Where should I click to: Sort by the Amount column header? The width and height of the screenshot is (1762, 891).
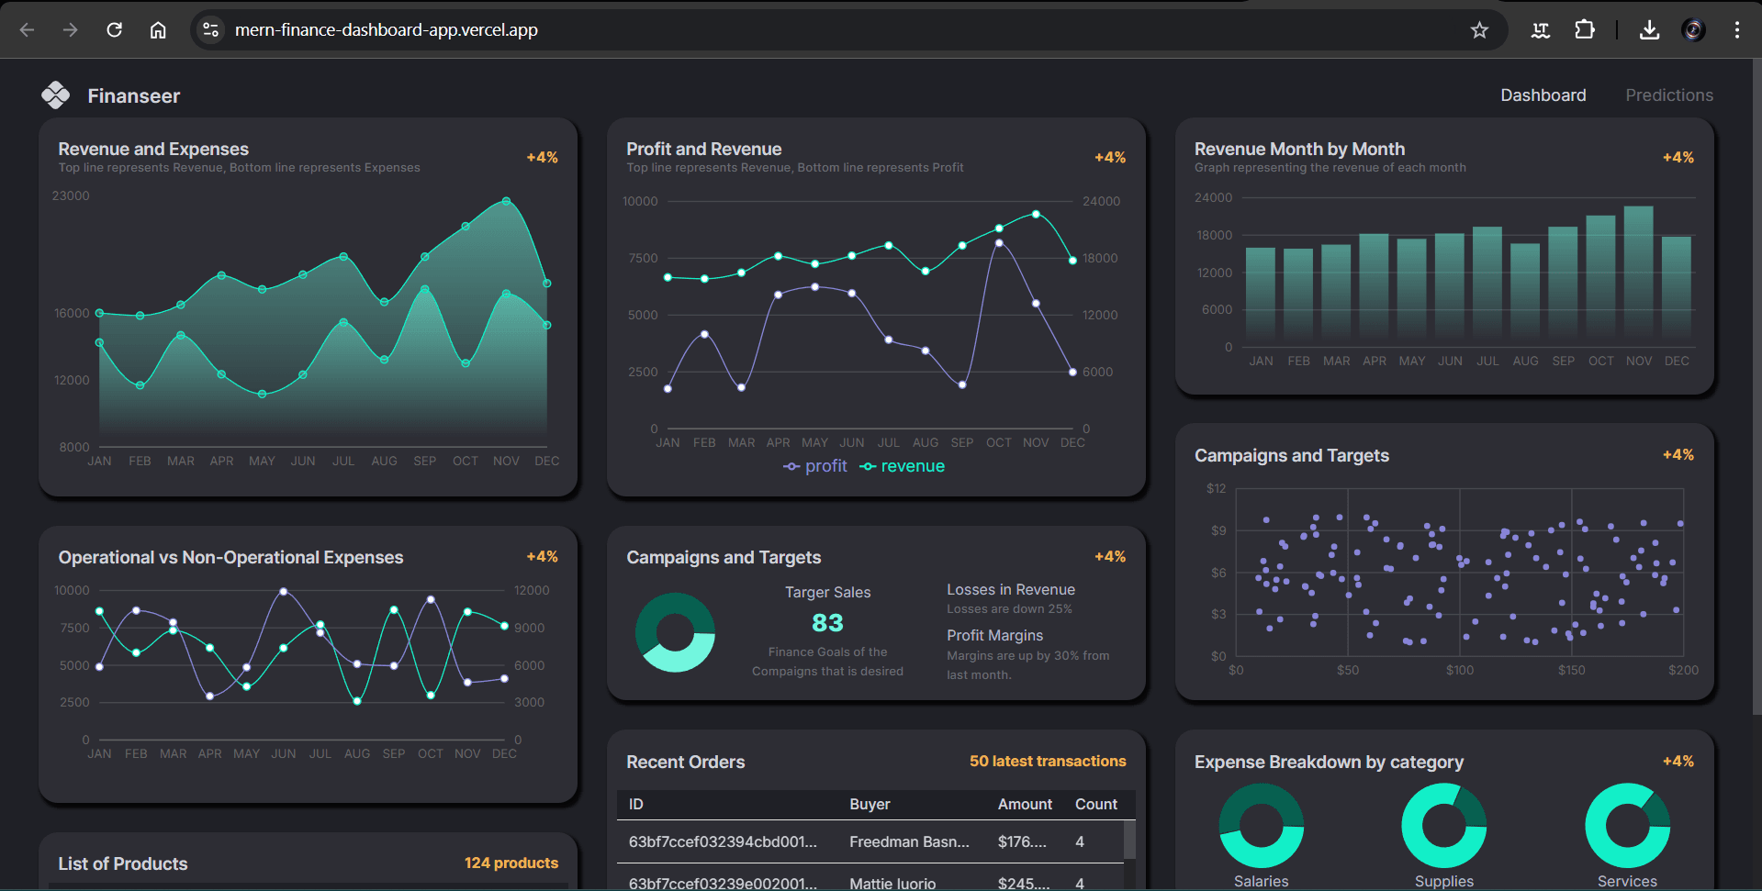point(1025,805)
